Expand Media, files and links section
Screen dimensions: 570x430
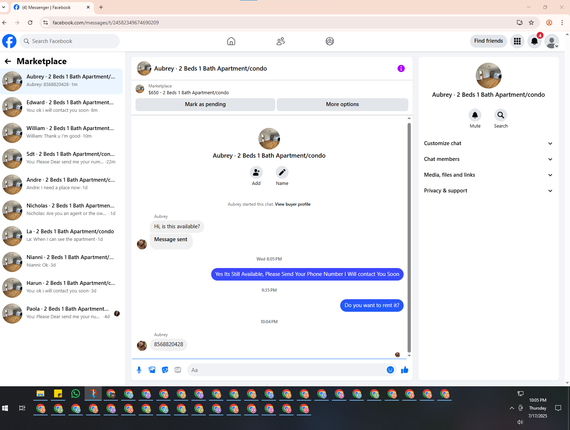point(488,175)
